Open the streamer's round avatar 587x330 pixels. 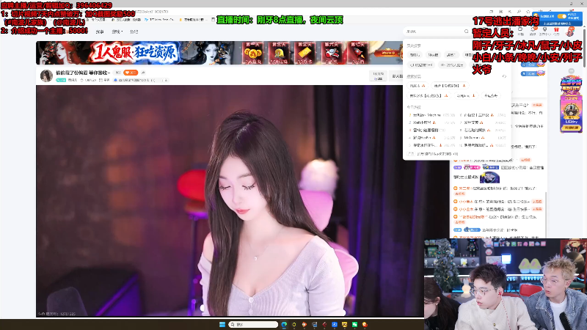coord(46,76)
